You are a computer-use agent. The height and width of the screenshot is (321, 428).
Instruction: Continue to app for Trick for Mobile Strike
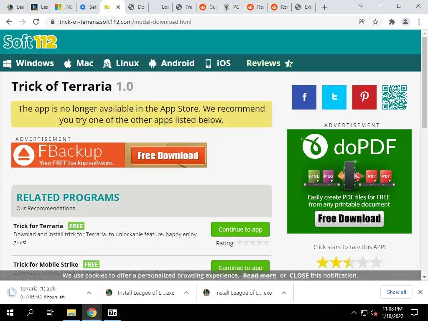(240, 267)
